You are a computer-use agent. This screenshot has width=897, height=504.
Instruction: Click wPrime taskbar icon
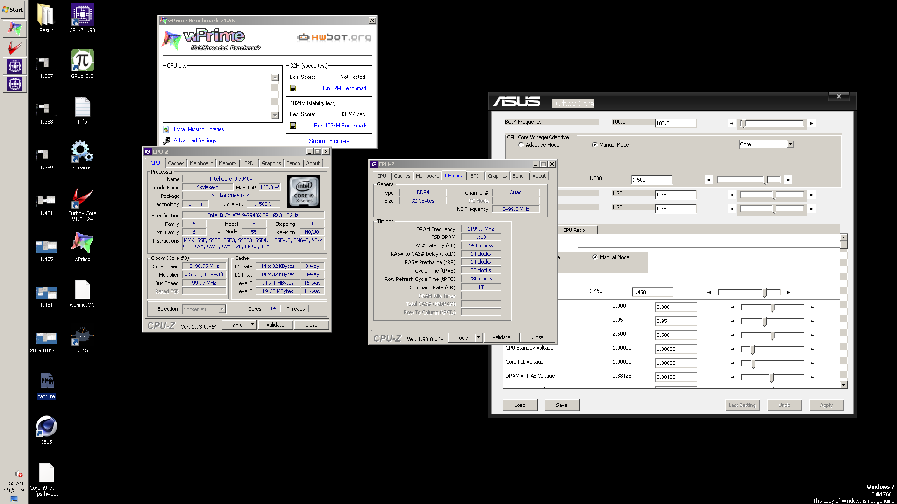click(x=14, y=29)
